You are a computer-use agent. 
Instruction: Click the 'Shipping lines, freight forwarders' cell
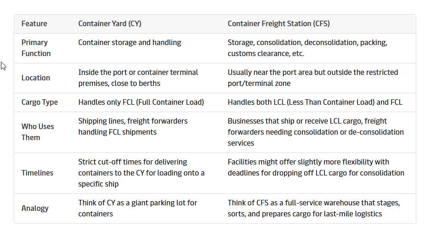[133, 126]
